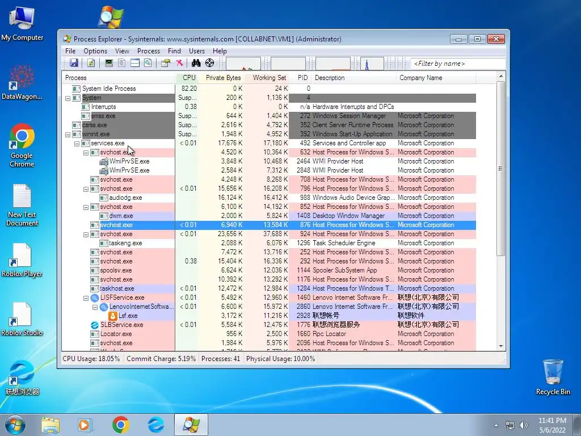Click the View DLLs/Handles toolbar icon
The height and width of the screenshot is (436, 581).
[x=148, y=63]
